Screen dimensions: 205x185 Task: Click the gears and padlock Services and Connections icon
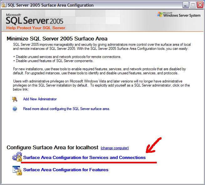17,156
